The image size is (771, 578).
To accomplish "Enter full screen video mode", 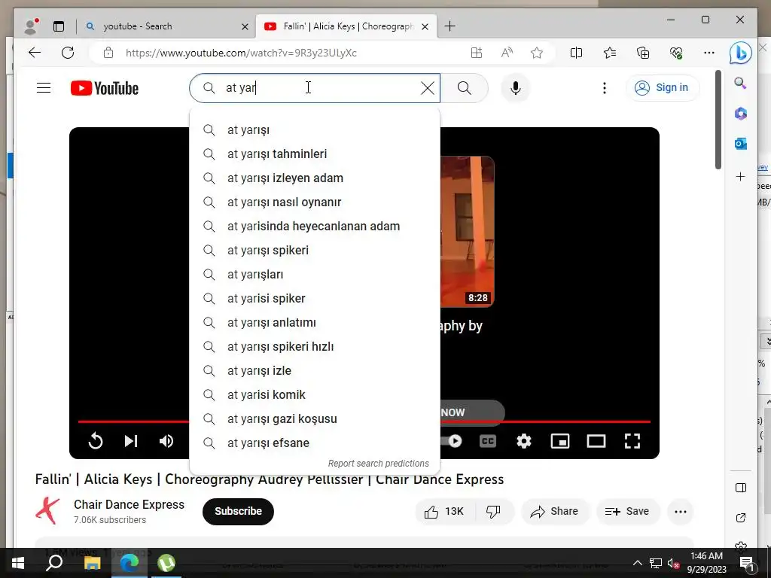I will pos(632,441).
